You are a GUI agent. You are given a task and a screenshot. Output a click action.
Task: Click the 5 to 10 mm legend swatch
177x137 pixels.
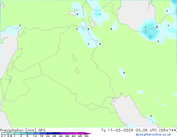coord(30,133)
